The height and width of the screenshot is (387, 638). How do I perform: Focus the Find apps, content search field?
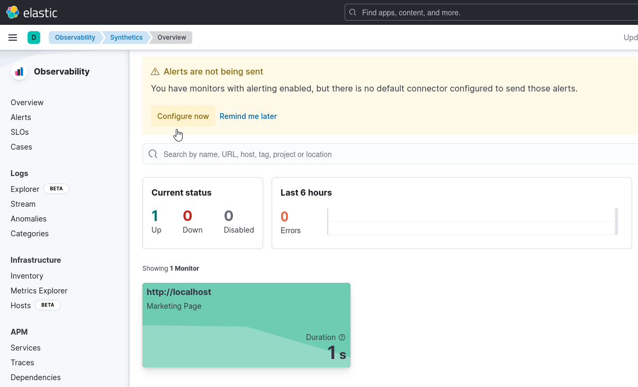pos(492,12)
